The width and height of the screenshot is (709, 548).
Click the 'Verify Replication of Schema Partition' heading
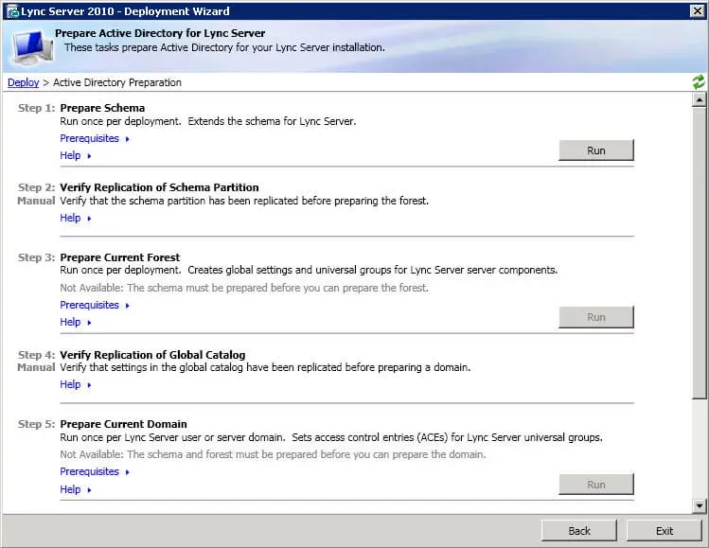pyautogui.click(x=159, y=187)
